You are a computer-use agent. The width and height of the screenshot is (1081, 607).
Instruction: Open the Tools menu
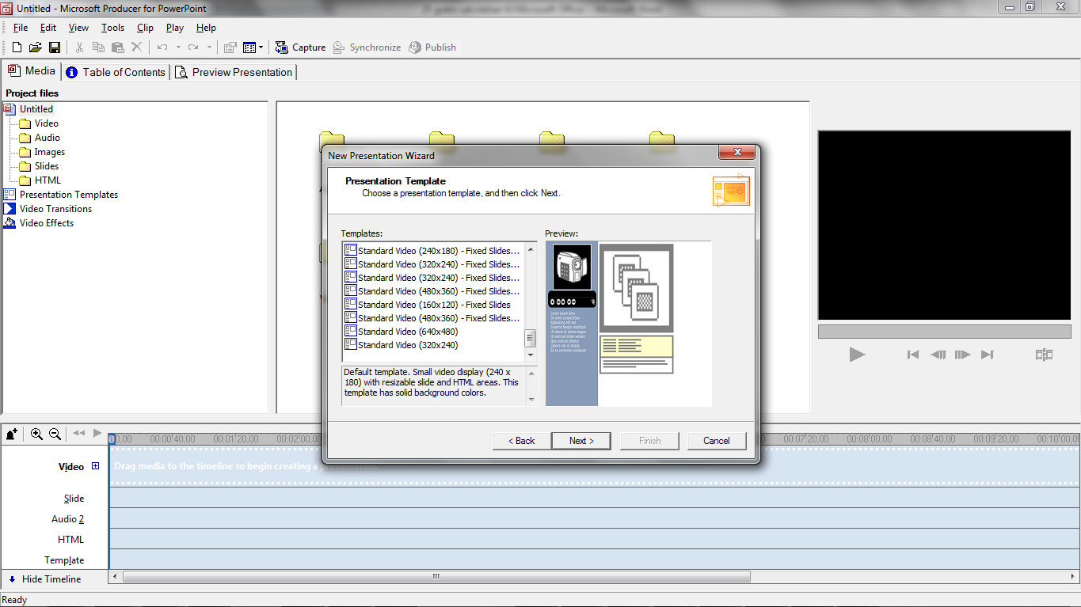tap(112, 28)
